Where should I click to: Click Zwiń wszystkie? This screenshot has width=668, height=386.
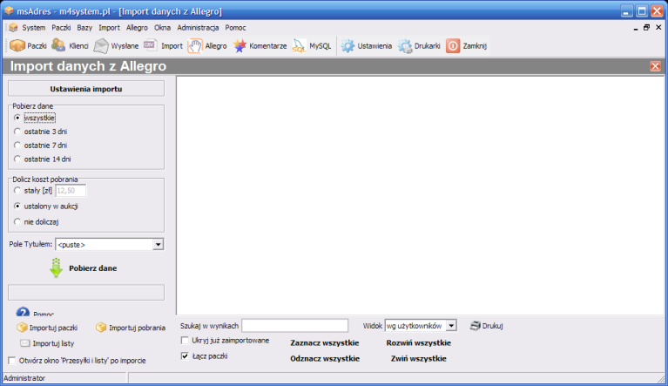pos(418,359)
